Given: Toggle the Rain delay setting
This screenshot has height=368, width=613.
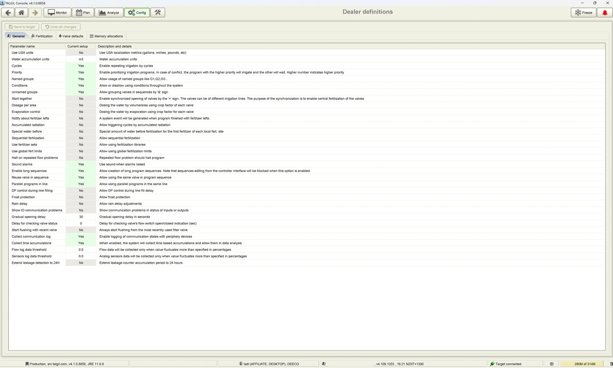Looking at the screenshot, I should (x=81, y=204).
